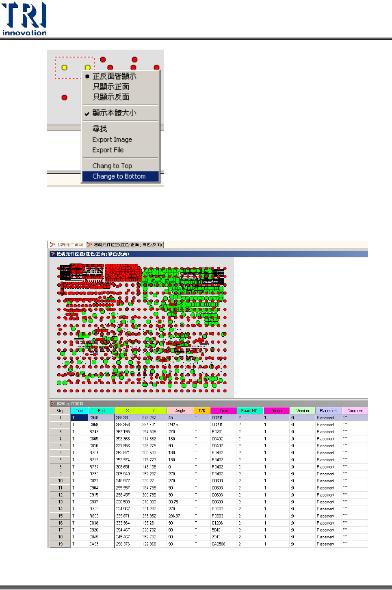Viewport: 392px width, 590px height.
Task: Click part cell R748
Action: pos(102,432)
